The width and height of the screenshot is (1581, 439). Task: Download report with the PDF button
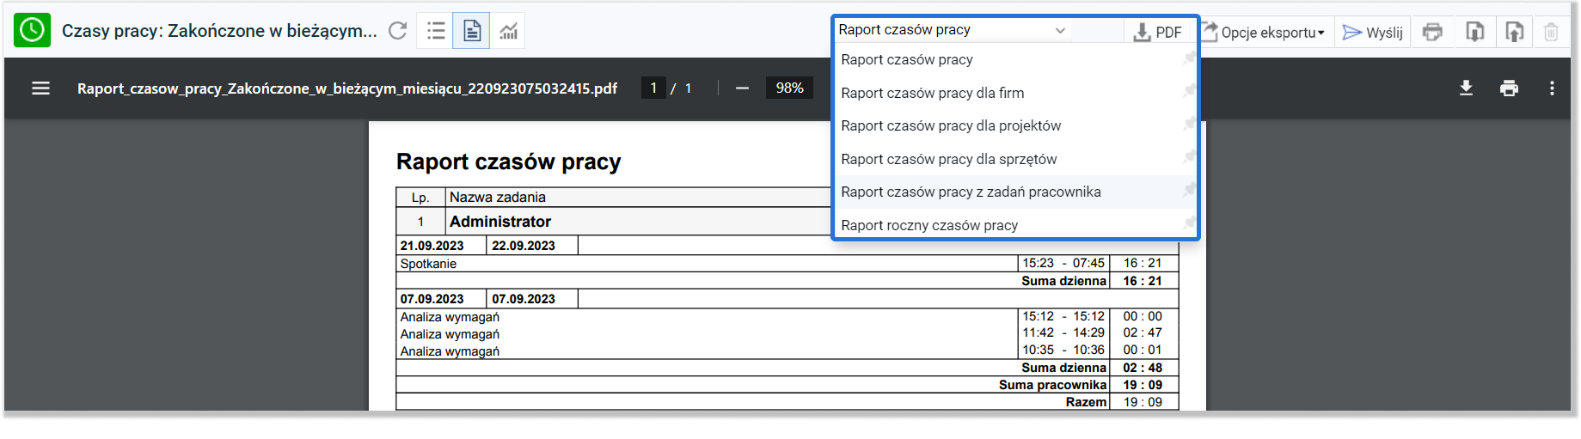(1158, 32)
